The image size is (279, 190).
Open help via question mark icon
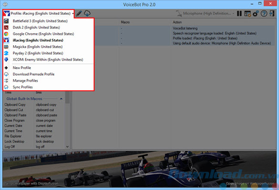[x=264, y=13]
